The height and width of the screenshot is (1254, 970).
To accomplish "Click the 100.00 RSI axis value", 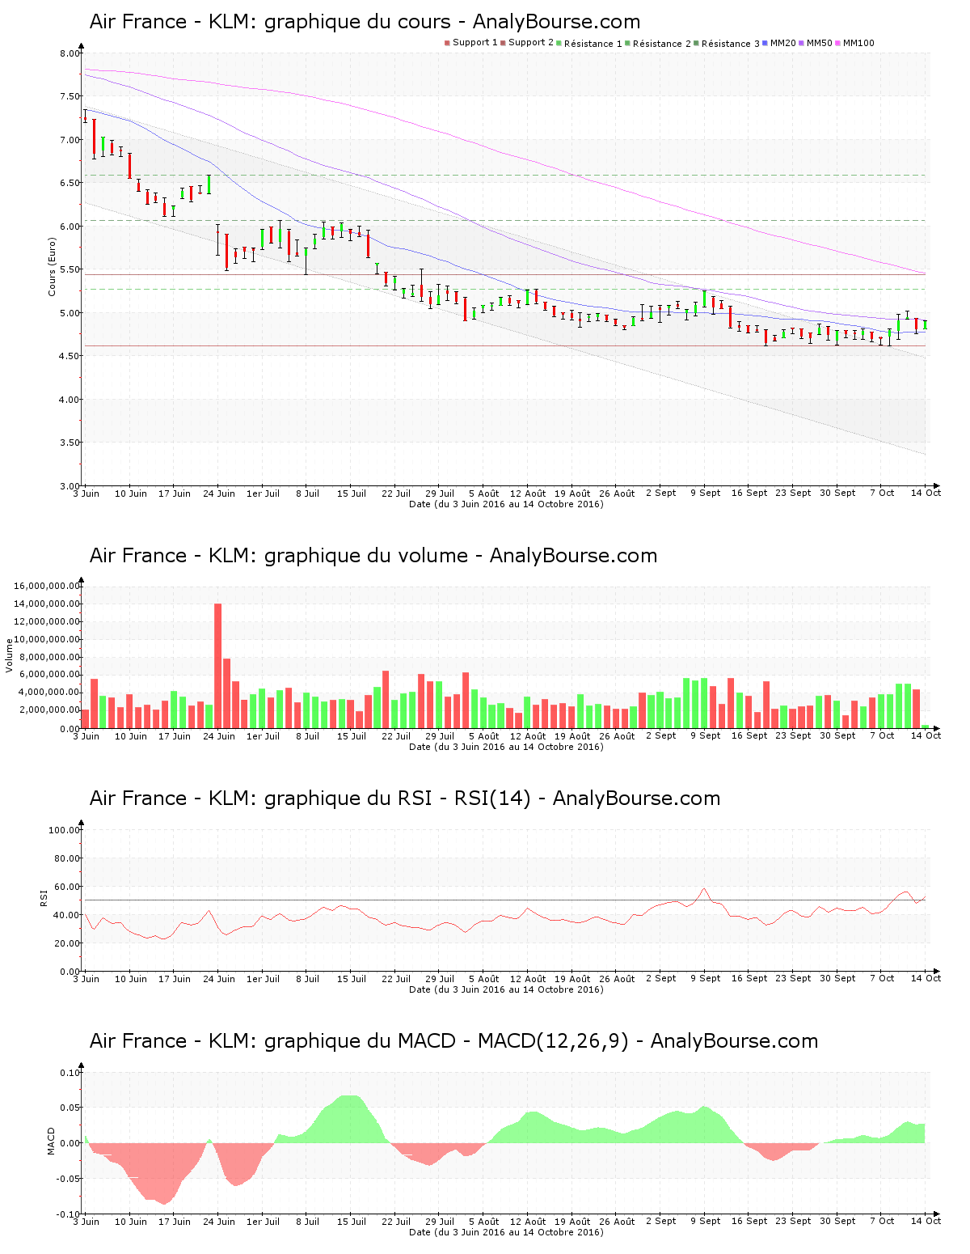I will (64, 830).
